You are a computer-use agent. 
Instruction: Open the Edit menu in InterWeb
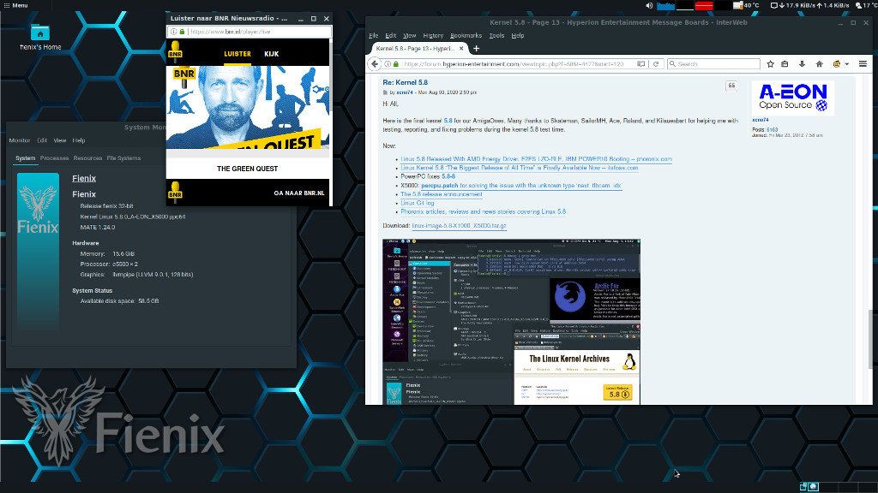tap(390, 35)
